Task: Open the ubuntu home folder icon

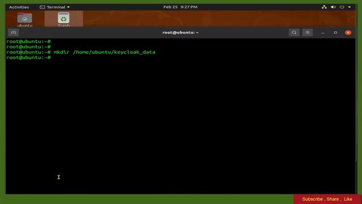Action: 25,20
